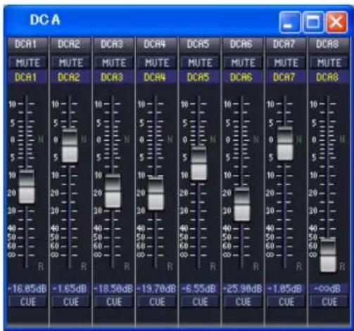
Task: Click the DCA5 fader knob
Action: coord(199,163)
